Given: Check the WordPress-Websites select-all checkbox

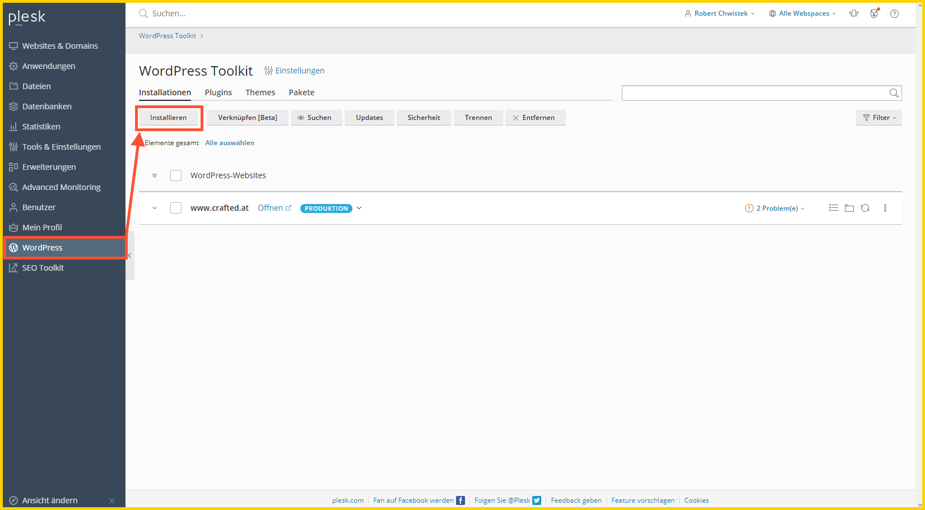Looking at the screenshot, I should (176, 175).
